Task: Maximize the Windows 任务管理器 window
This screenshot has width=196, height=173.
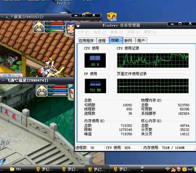Action: click(180, 24)
